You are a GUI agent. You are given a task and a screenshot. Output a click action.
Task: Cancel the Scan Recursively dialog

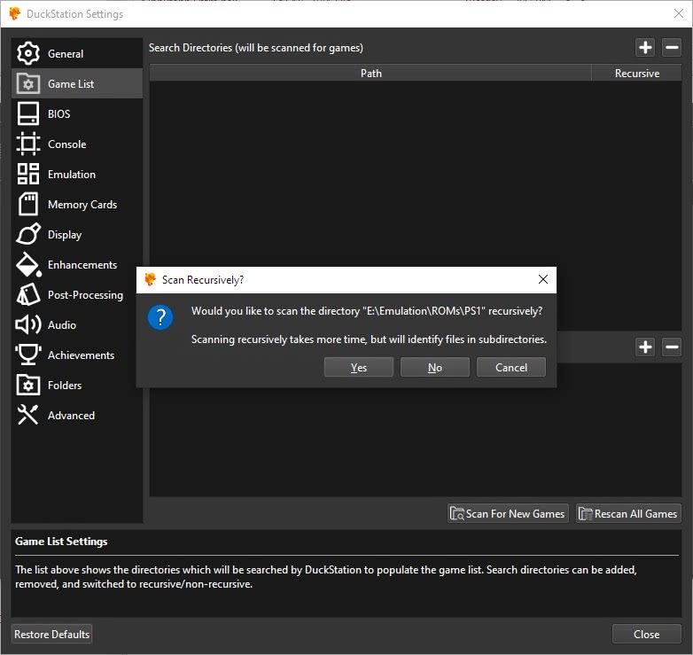[x=511, y=367]
